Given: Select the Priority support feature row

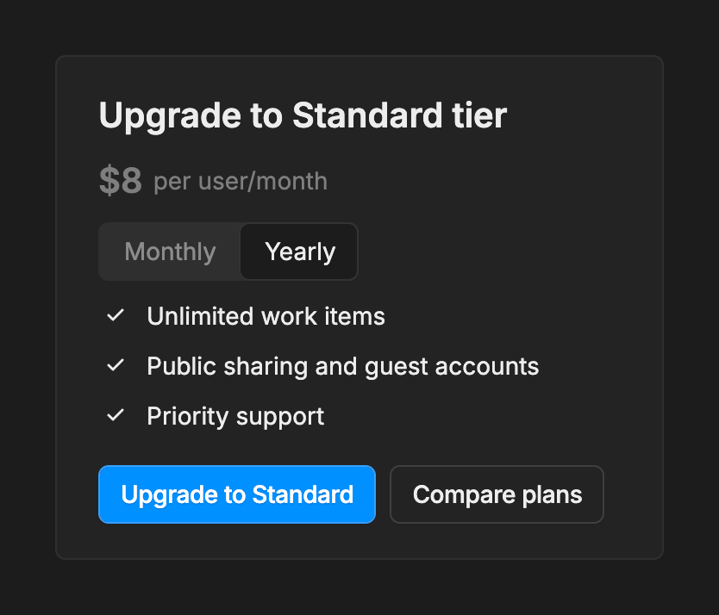Looking at the screenshot, I should [235, 416].
